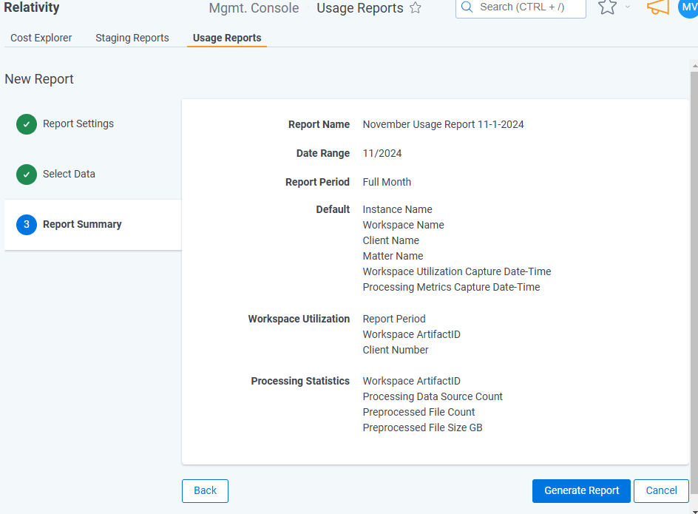
Task: Switch to the Staging Reports tab
Action: point(132,38)
